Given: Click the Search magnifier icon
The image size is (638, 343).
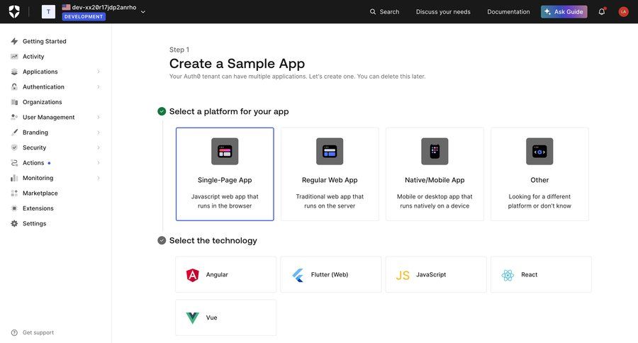Looking at the screenshot, I should [373, 12].
